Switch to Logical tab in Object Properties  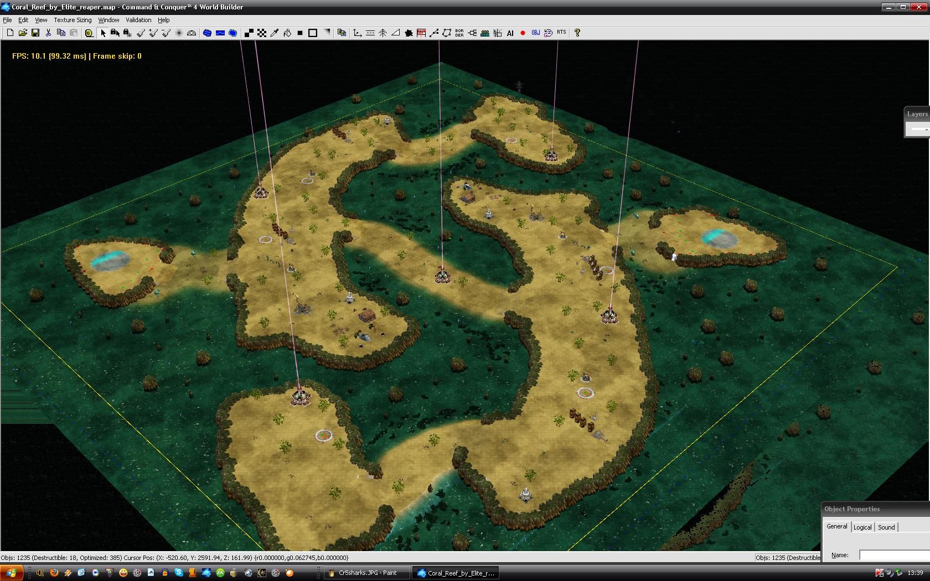point(862,527)
